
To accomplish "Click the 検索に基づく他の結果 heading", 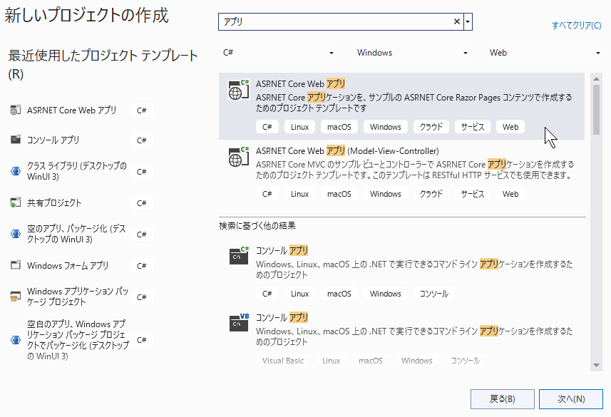I will (x=257, y=226).
